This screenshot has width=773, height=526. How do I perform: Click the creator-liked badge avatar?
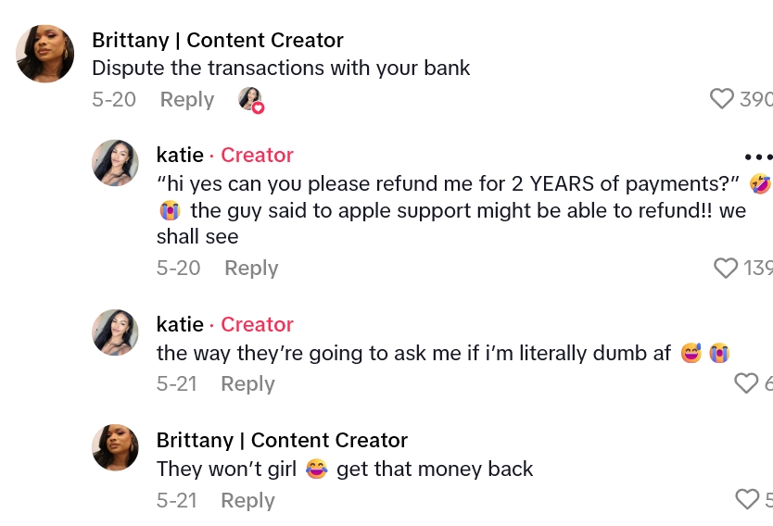[x=250, y=99]
